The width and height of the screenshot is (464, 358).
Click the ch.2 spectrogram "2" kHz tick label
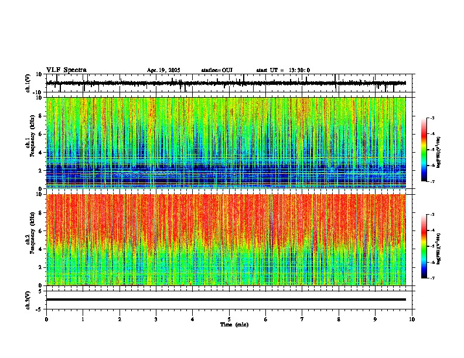pos(40,267)
